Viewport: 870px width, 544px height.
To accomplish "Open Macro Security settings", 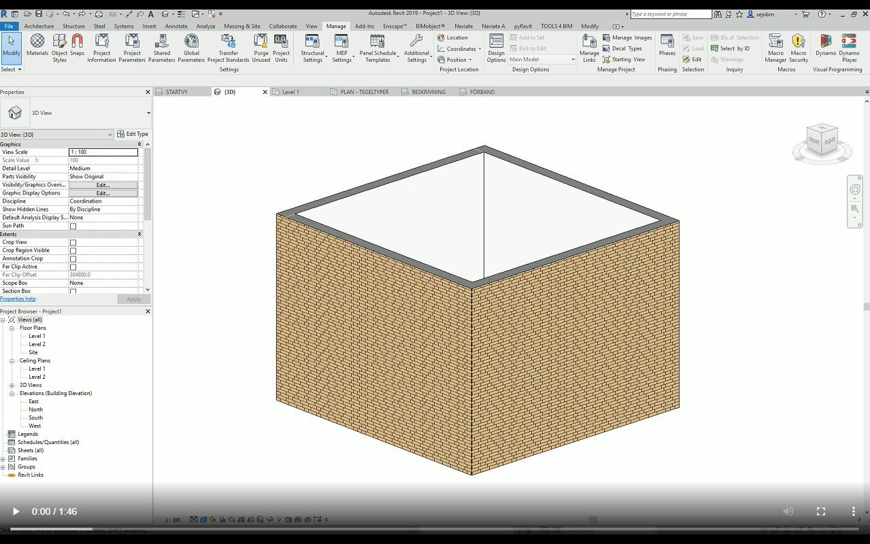I will click(x=799, y=48).
